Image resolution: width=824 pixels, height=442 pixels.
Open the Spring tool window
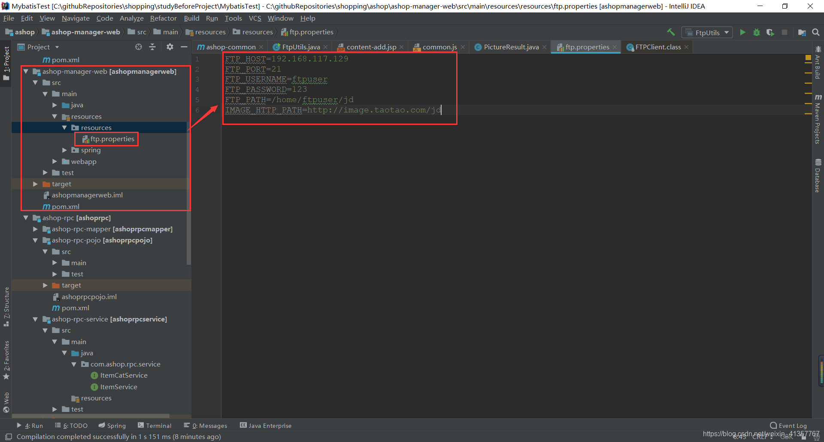[x=112, y=425]
